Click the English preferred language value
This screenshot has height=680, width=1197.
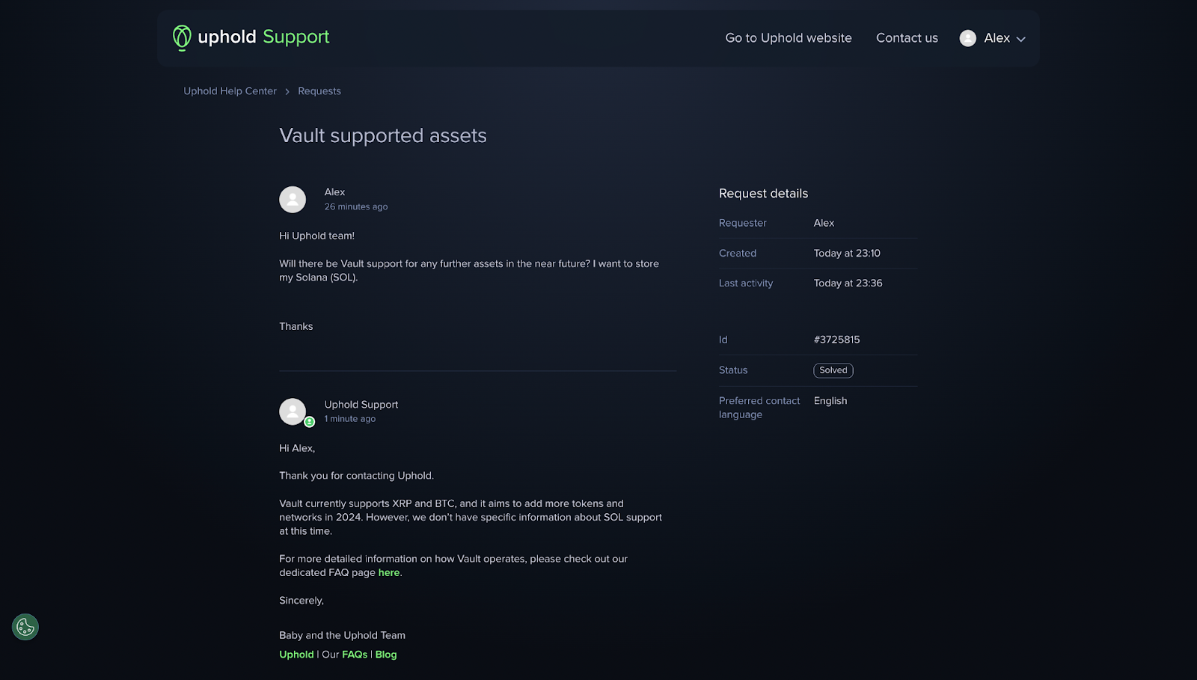(x=830, y=401)
